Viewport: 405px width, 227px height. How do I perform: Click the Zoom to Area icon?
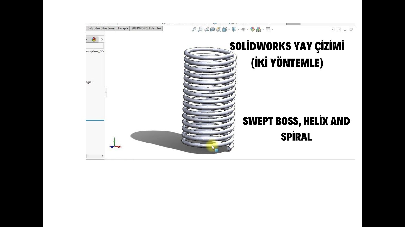point(200,29)
